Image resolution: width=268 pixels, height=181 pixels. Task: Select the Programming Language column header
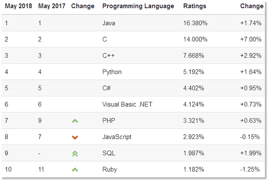[x=138, y=6]
